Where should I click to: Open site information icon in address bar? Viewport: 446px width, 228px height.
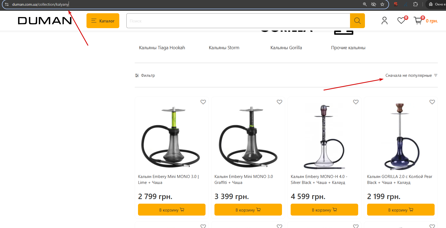point(7,4)
